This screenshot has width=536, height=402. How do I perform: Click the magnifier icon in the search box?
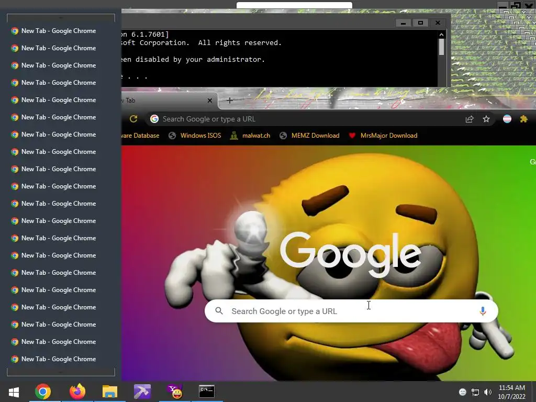click(219, 311)
